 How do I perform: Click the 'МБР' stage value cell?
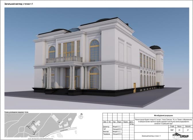pos(172,130)
